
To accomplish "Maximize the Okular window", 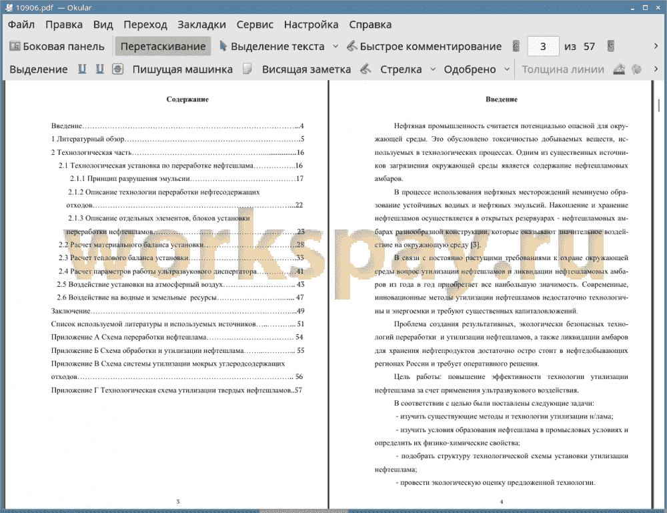I will (x=645, y=7).
